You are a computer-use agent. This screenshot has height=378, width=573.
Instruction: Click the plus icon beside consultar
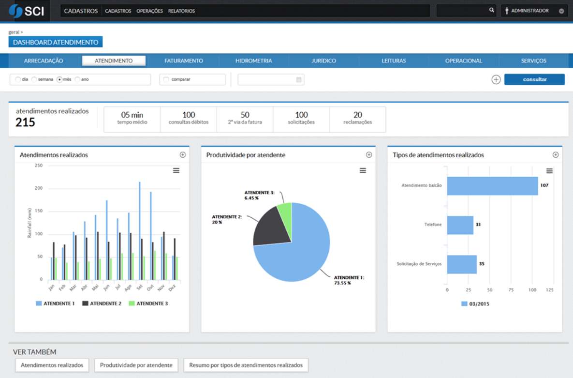pos(496,80)
